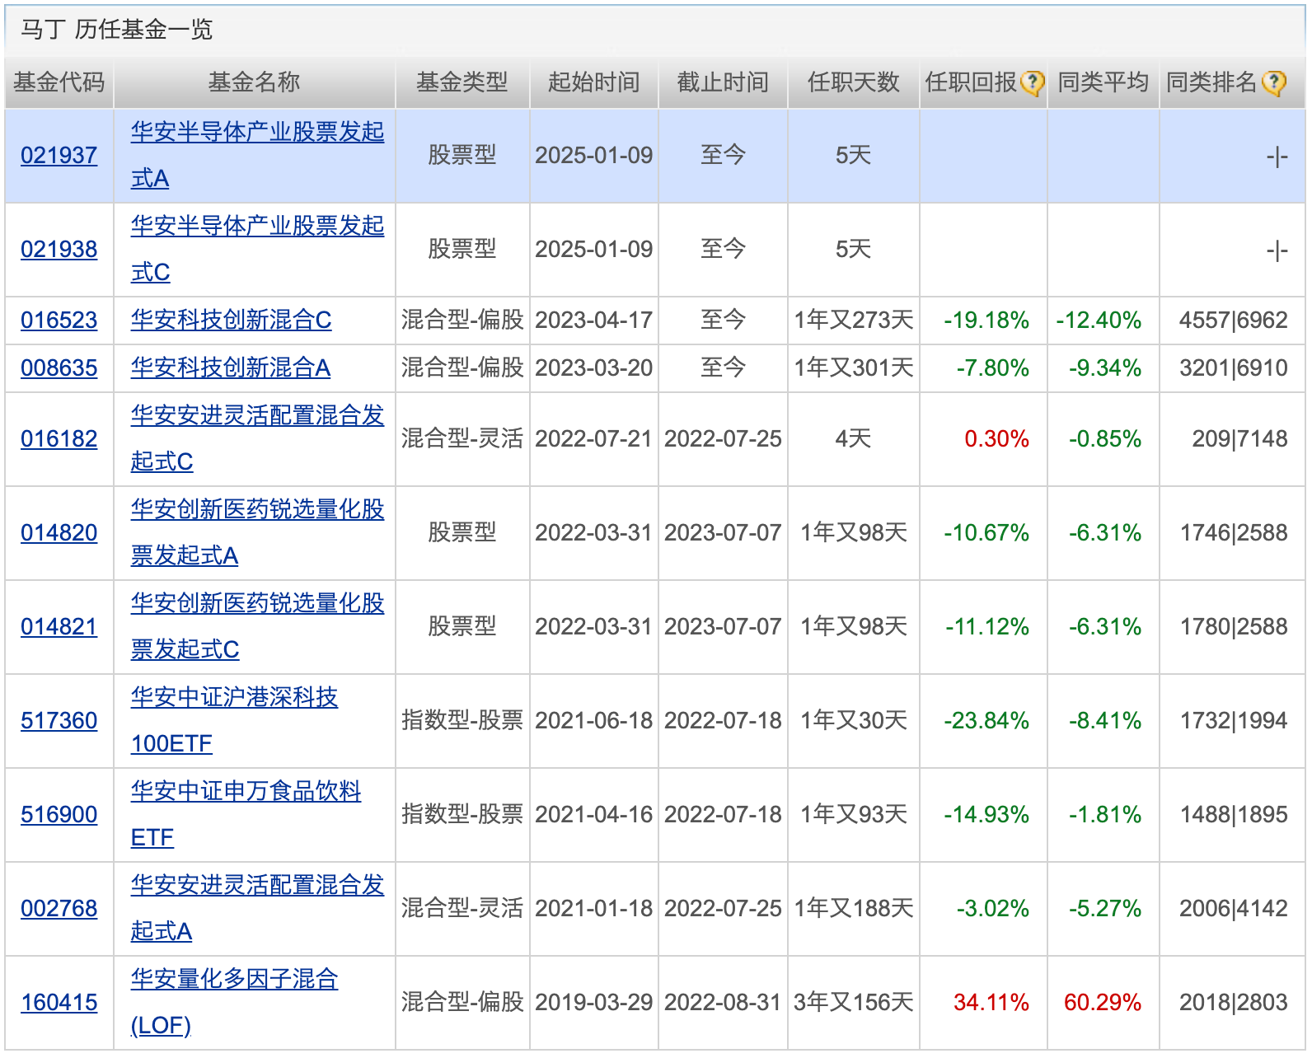Open 华安中证申万食品饮料ETF fund page

tap(246, 814)
